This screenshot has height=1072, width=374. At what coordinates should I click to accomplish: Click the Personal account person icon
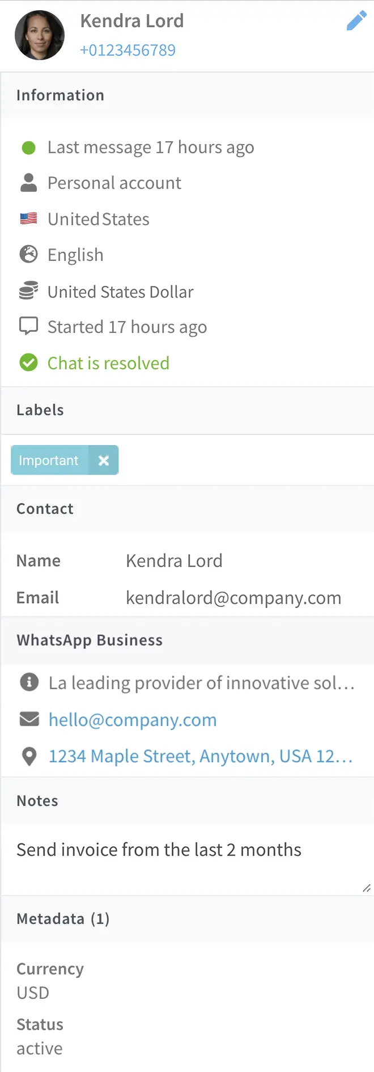point(28,183)
